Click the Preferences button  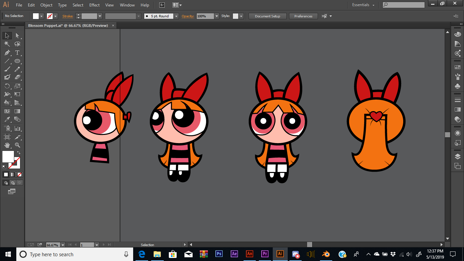[303, 16]
